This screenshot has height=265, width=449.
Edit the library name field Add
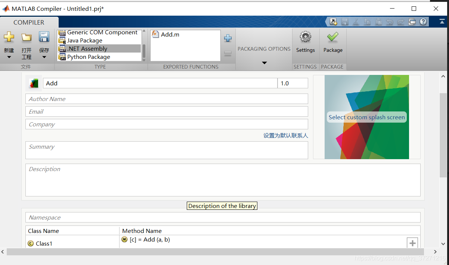point(160,83)
